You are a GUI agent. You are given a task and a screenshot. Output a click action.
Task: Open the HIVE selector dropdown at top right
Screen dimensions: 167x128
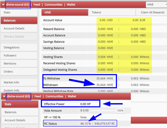(156, 5)
